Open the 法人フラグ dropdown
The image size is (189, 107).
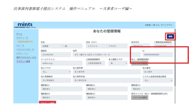[56, 72]
